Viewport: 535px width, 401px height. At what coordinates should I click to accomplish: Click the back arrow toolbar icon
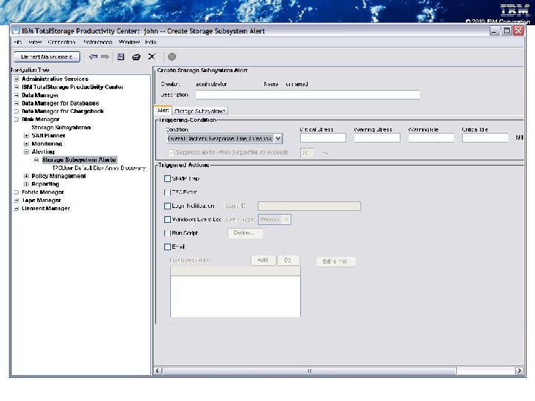(x=93, y=56)
